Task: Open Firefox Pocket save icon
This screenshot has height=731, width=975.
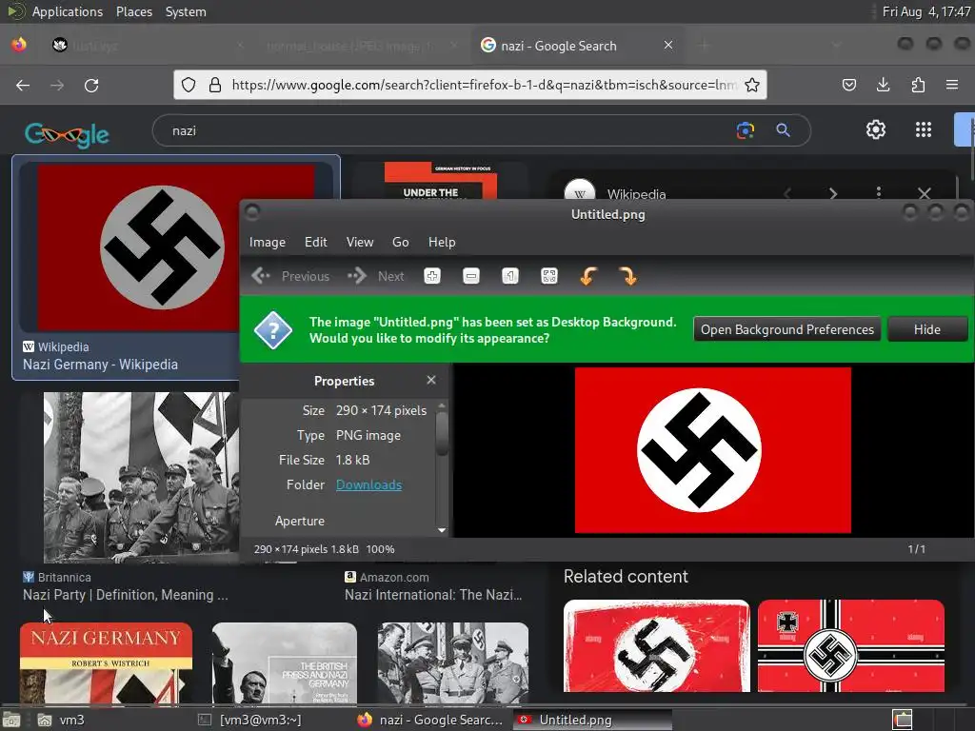Action: pos(848,85)
